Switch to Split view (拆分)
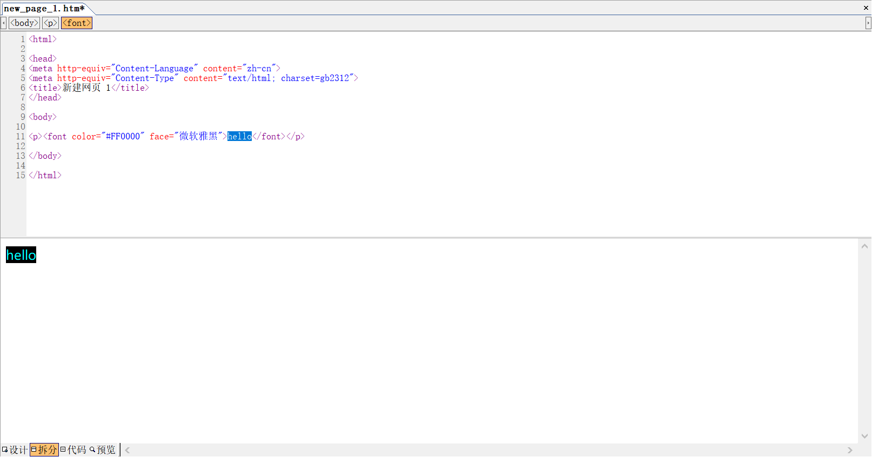This screenshot has height=457, width=872. pyautogui.click(x=44, y=450)
